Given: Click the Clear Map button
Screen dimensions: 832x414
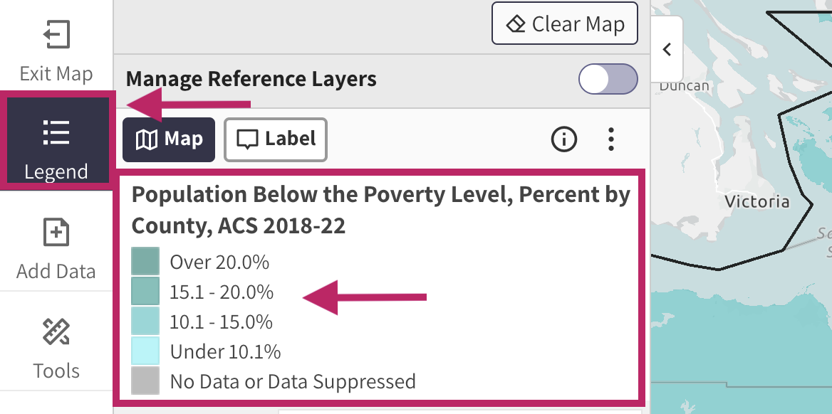Looking at the screenshot, I should 564,24.
